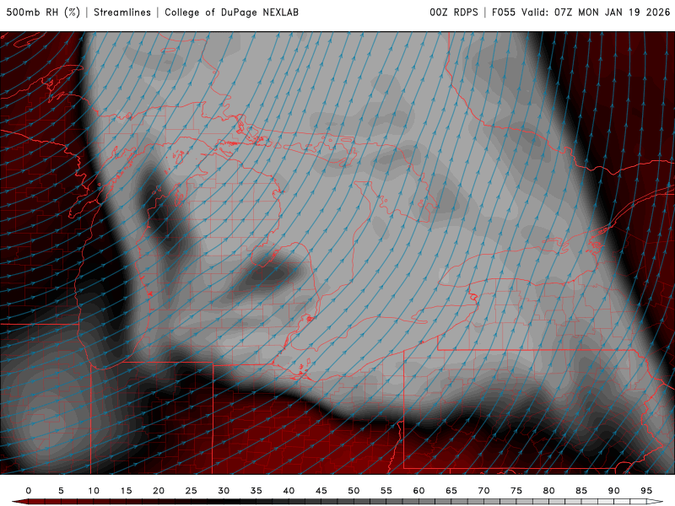The width and height of the screenshot is (675, 506).
Task: Select the colorbar label "70"
Action: 483,491
